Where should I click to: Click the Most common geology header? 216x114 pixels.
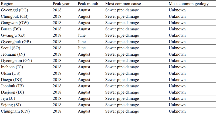coord(188,4)
